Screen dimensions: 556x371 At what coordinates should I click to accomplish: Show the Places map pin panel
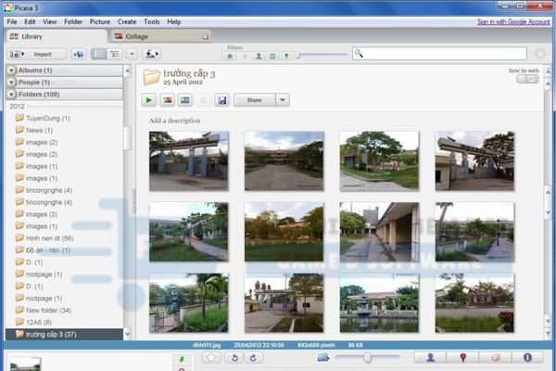point(462,357)
